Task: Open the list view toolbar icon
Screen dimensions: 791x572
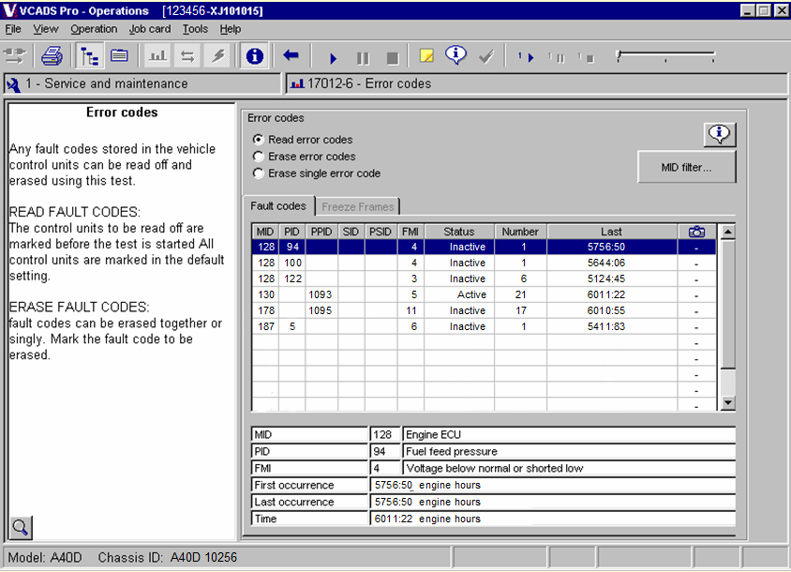Action: [x=120, y=56]
